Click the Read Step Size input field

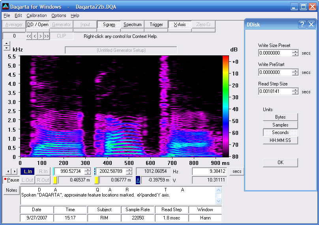tap(276, 91)
